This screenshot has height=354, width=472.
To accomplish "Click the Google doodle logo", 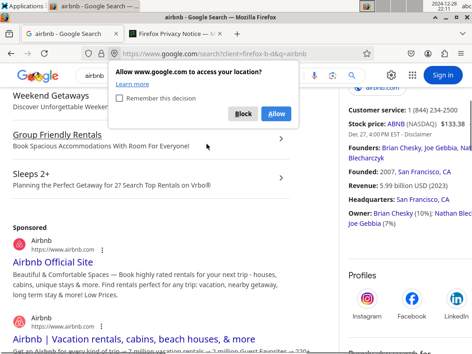I will coord(38,76).
